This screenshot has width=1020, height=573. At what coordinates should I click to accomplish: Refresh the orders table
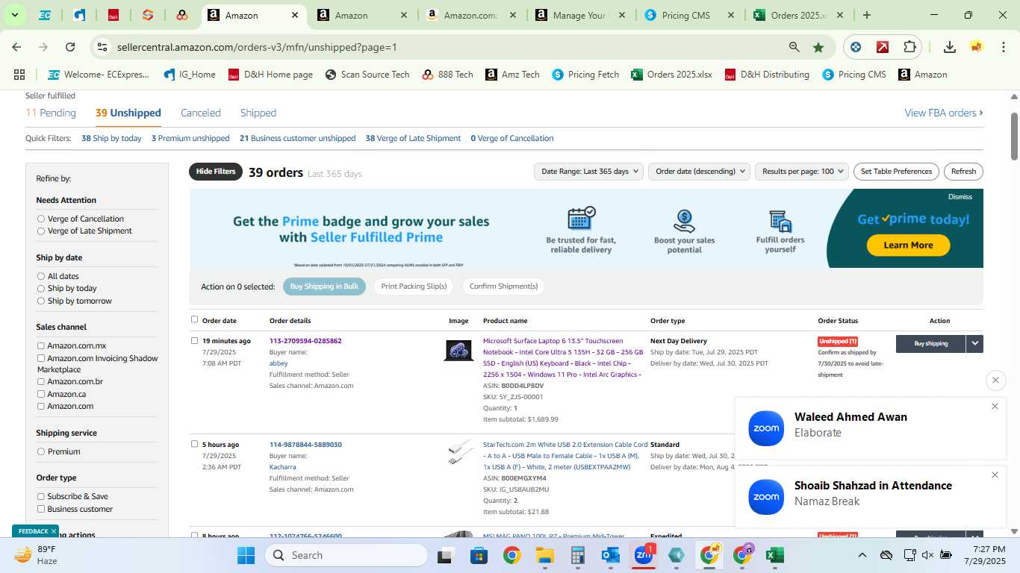coord(963,172)
